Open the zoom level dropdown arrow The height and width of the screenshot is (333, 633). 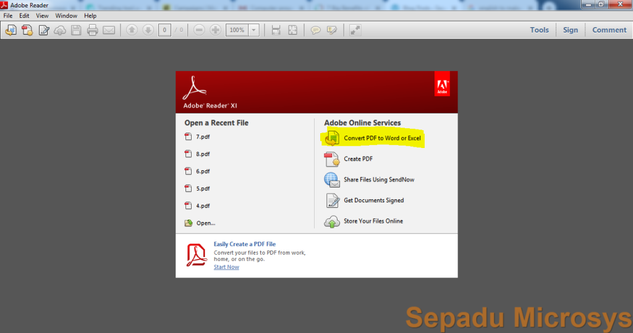click(x=254, y=30)
